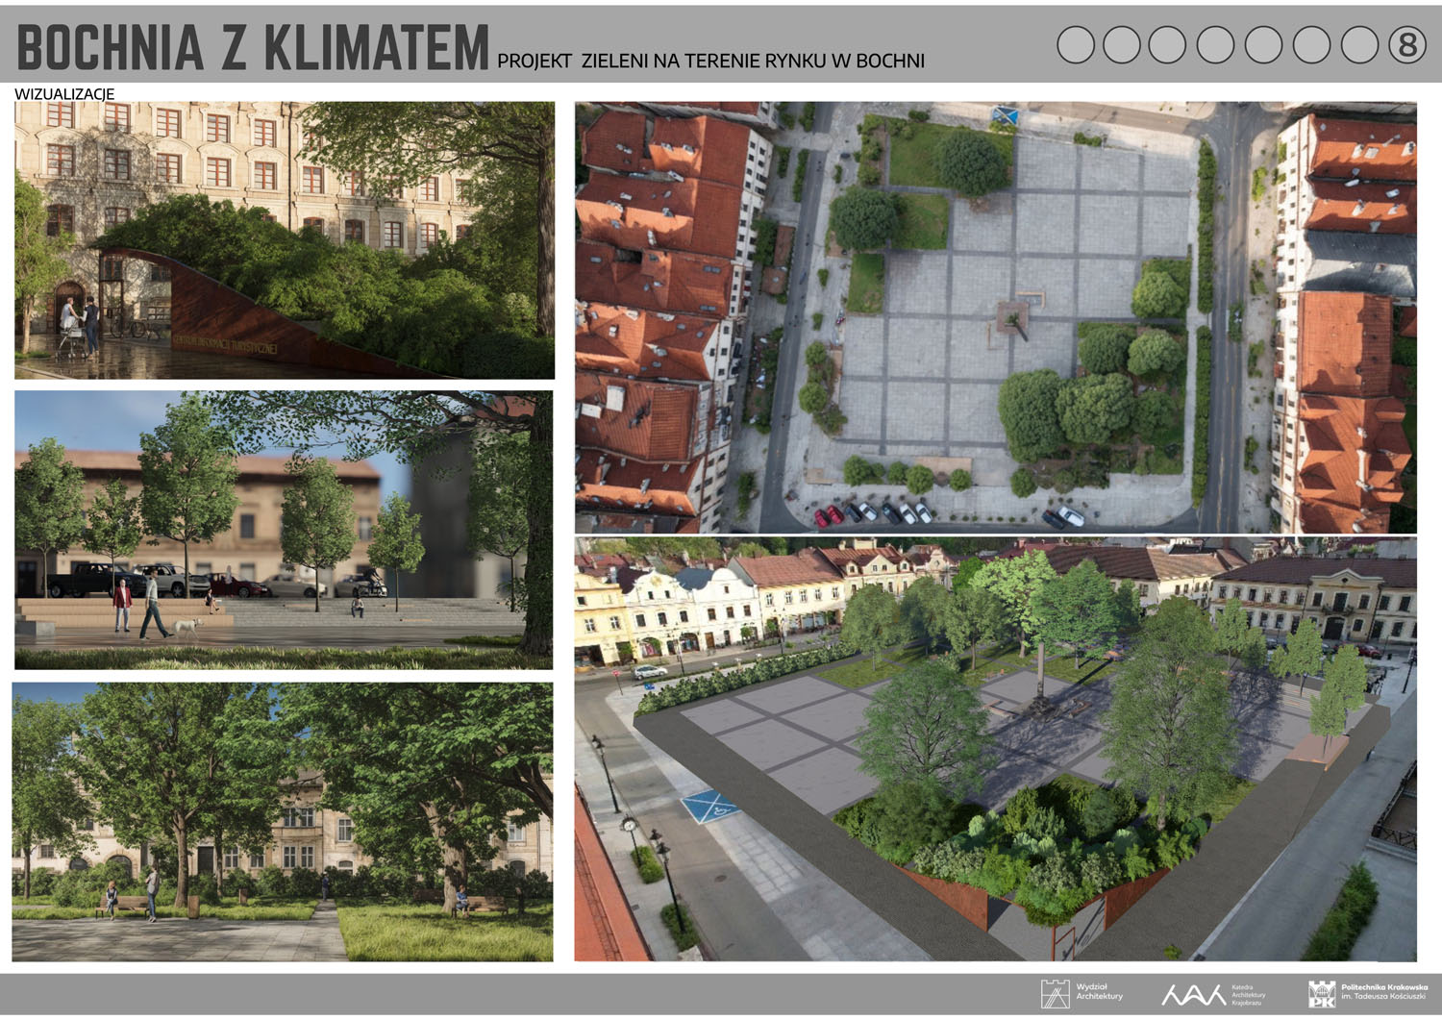Click the BOCHNIA Z KLIMATEM title
This screenshot has height=1020, width=1442.
tap(253, 47)
